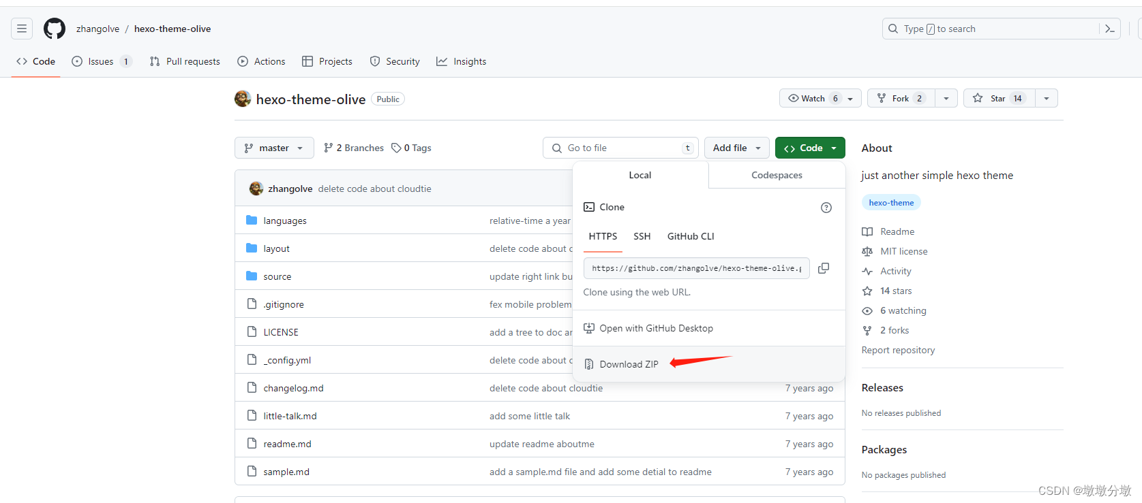1142x503 pixels.
Task: Select the HTTPS clone option
Action: point(603,236)
